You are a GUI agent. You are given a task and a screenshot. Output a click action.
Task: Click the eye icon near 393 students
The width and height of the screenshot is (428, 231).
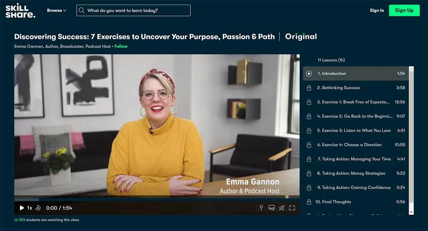tap(16, 220)
